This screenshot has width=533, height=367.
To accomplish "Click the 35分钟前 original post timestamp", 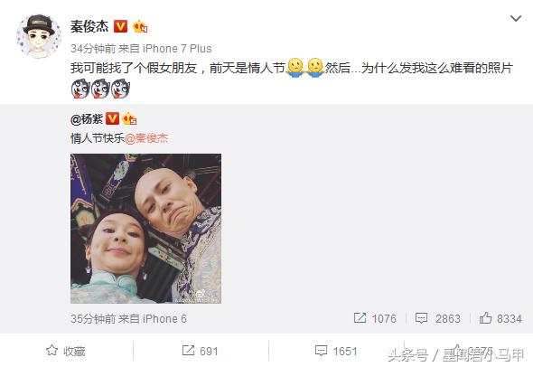I will click(93, 319).
